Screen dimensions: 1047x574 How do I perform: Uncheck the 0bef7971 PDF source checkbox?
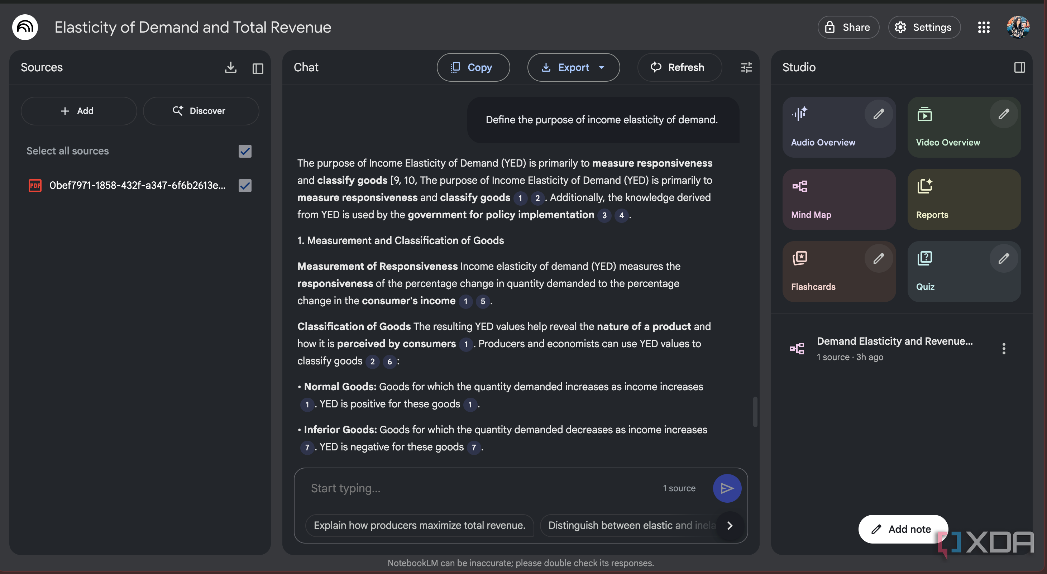point(245,185)
